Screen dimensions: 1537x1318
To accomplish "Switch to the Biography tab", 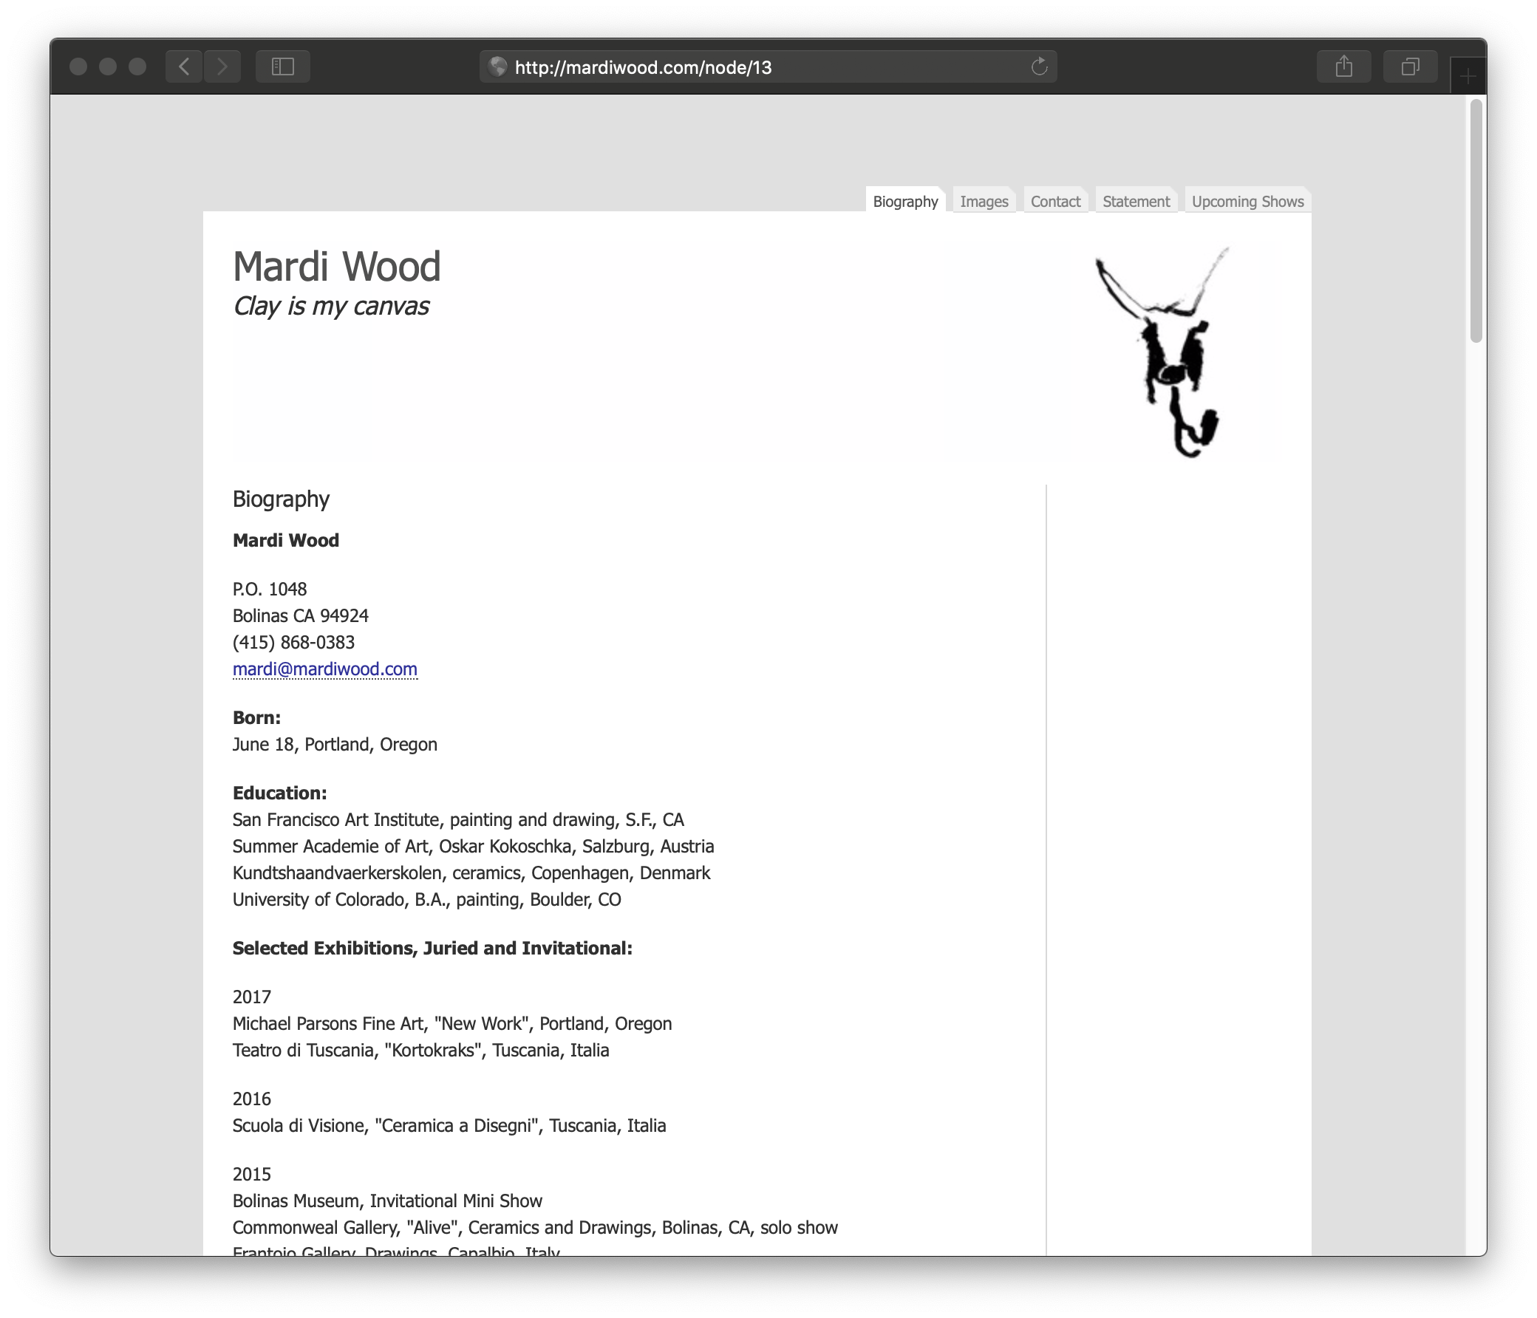I will (x=905, y=201).
